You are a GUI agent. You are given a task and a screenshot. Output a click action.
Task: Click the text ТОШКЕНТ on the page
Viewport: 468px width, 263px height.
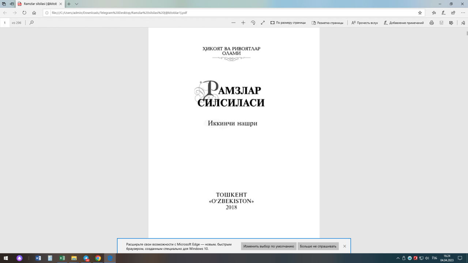pos(231,195)
